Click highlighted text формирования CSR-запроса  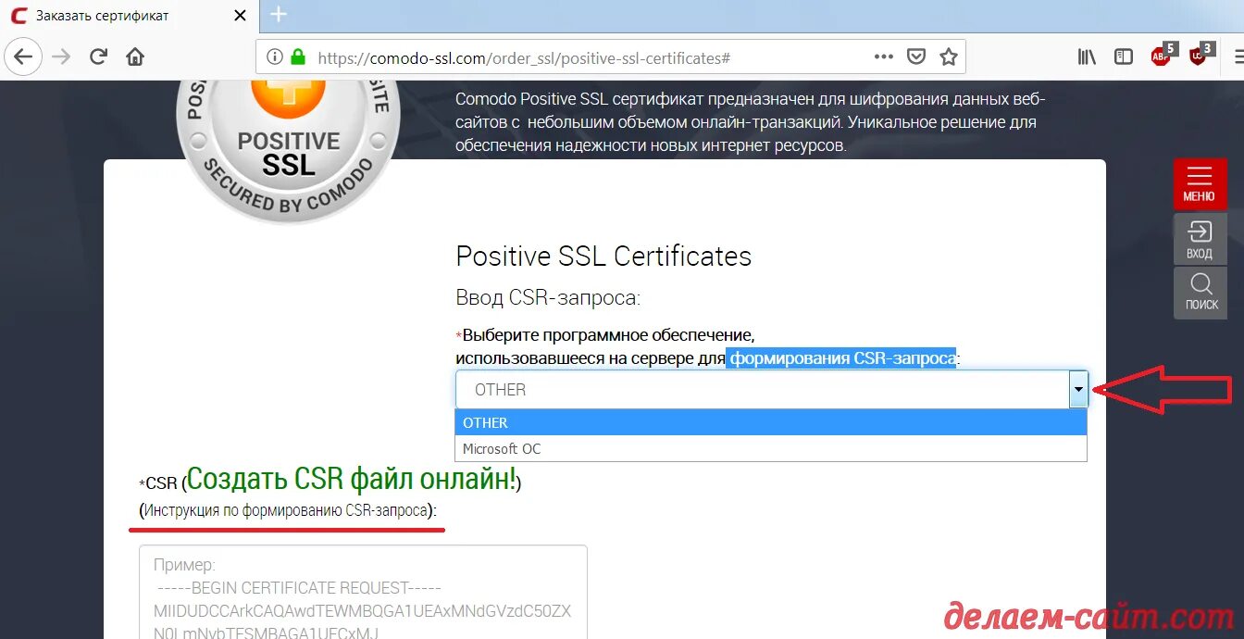(x=841, y=357)
